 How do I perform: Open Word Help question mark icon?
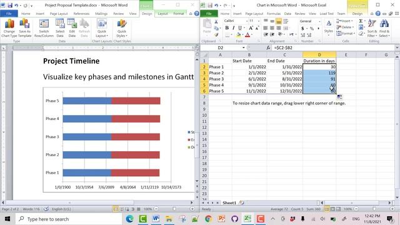pyautogui.click(x=197, y=14)
